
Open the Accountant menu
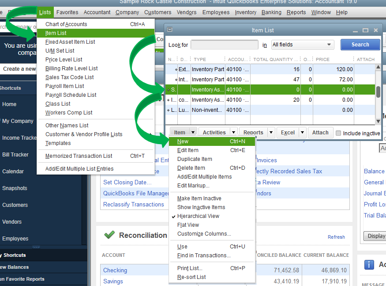click(x=97, y=12)
